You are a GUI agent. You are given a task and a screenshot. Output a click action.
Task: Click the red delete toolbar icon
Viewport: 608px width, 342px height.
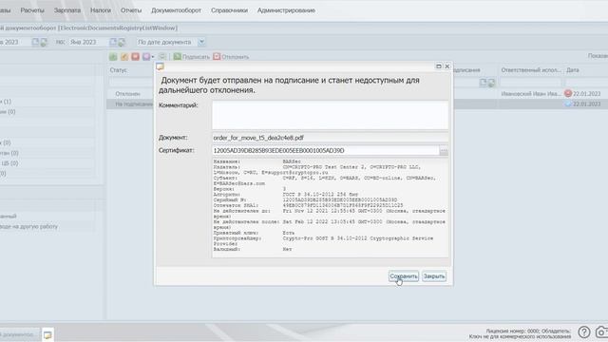point(135,57)
